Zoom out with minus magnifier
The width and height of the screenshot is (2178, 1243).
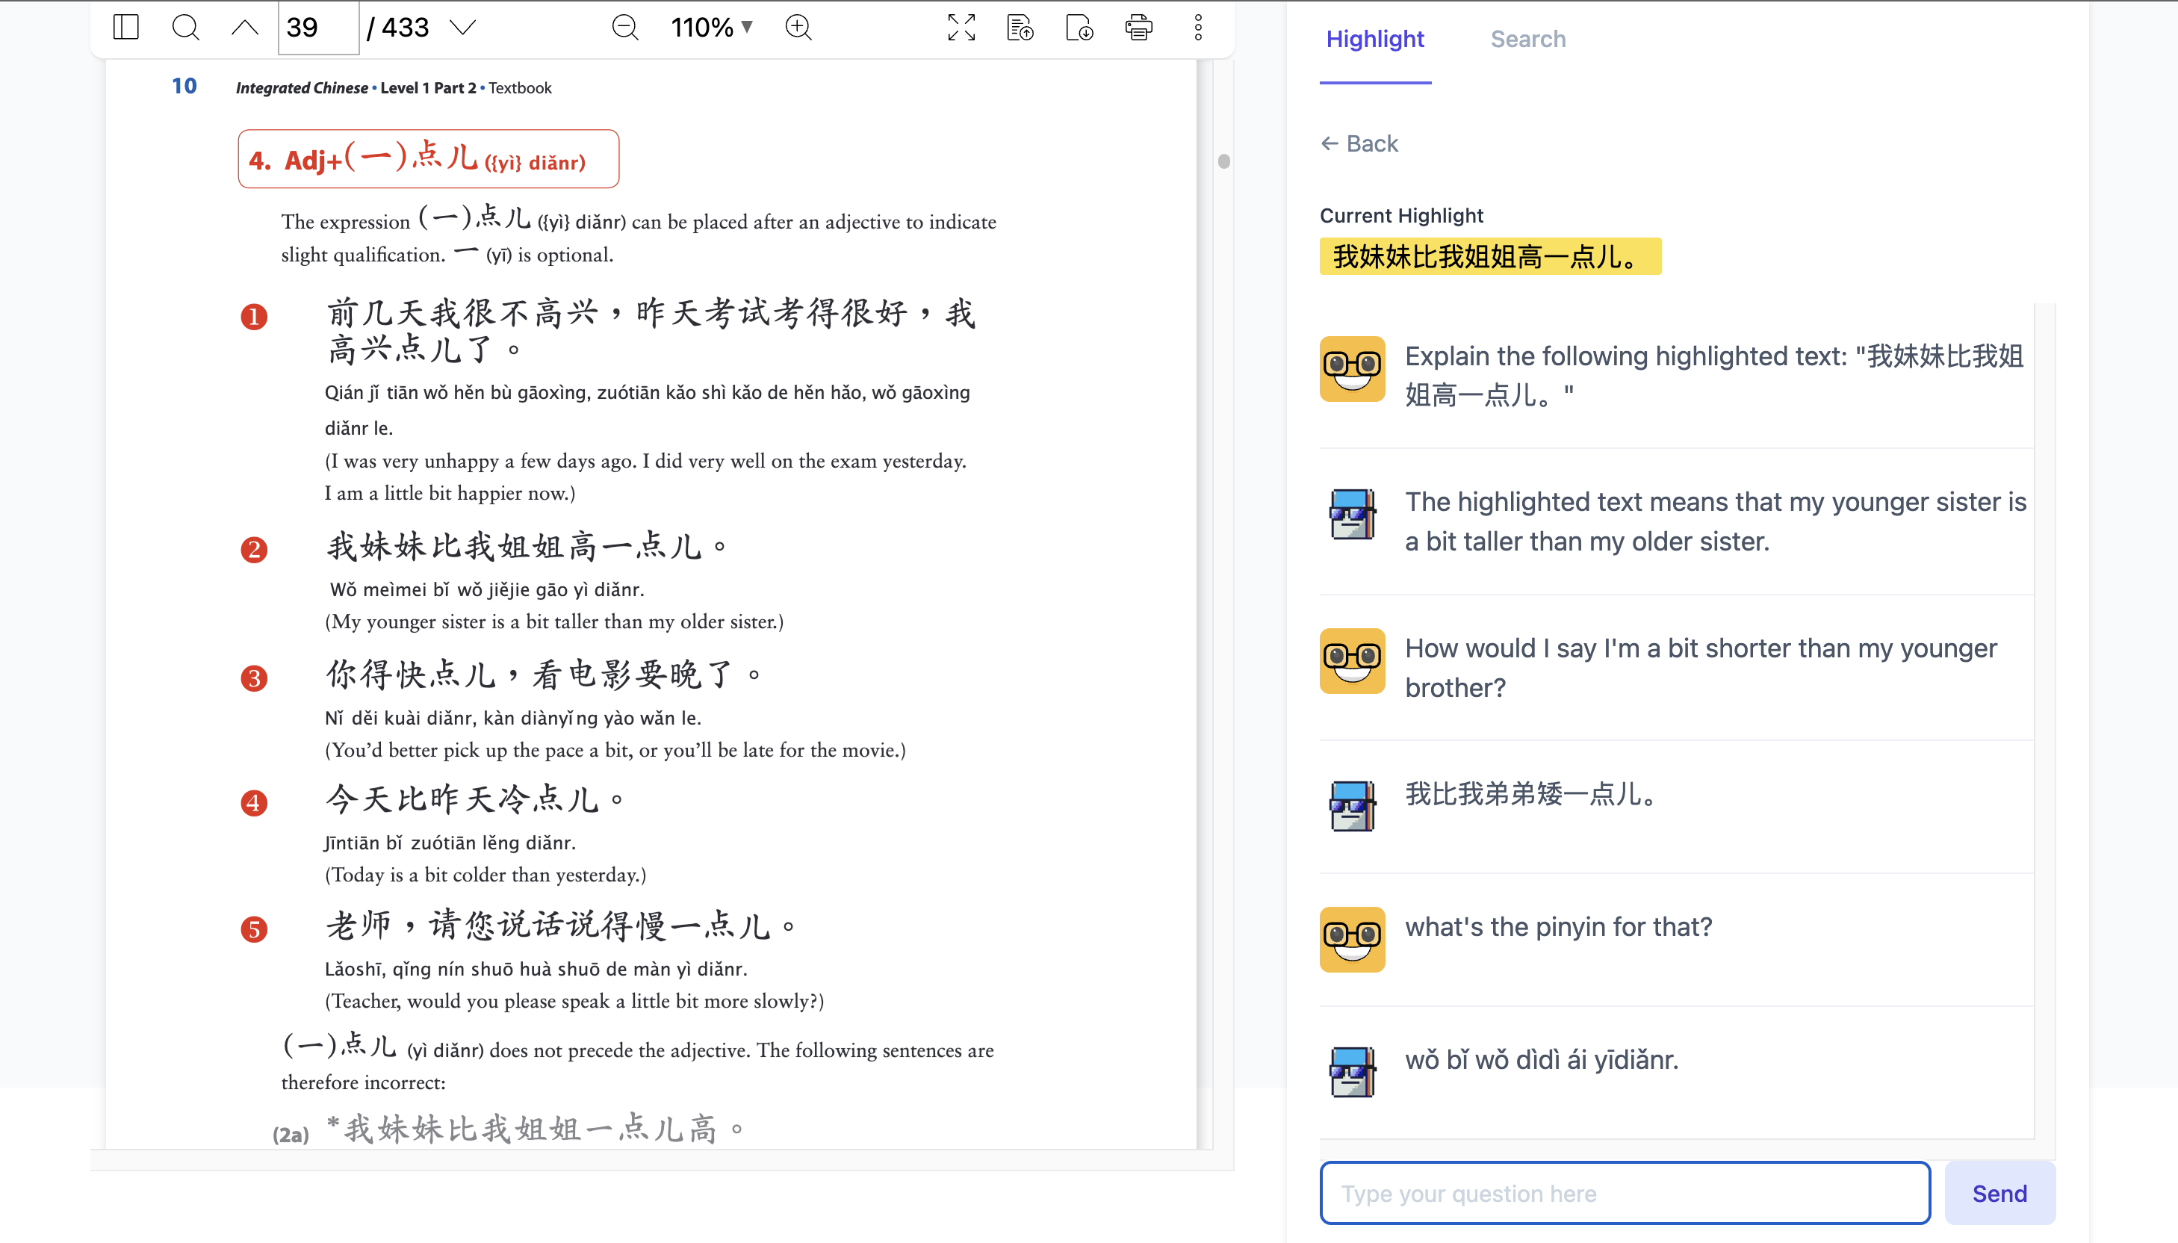(x=624, y=28)
